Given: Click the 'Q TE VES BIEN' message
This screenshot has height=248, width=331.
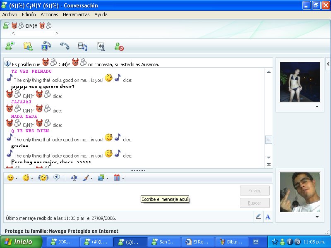Looking at the screenshot, I should (x=30, y=131).
